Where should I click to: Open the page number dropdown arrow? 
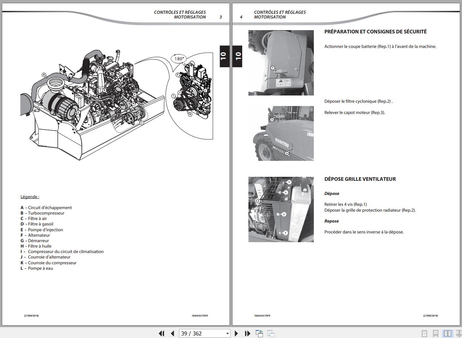(227, 333)
